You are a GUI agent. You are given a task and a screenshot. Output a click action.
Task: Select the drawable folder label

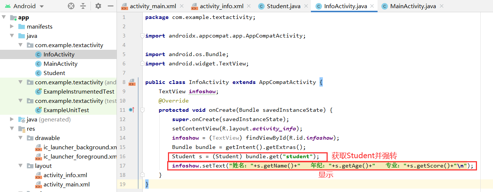(x=47, y=138)
